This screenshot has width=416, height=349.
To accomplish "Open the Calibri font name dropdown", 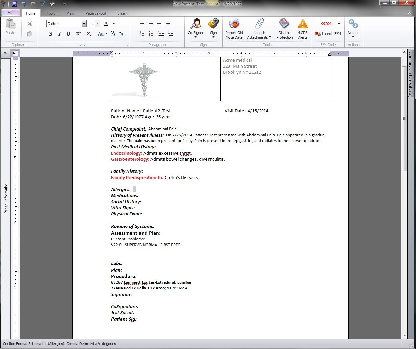I will click(84, 24).
